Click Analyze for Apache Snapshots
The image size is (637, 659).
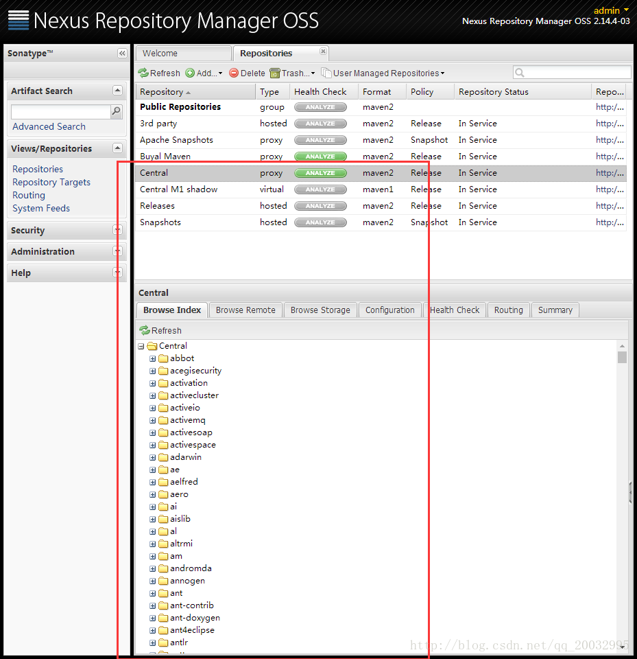(320, 140)
